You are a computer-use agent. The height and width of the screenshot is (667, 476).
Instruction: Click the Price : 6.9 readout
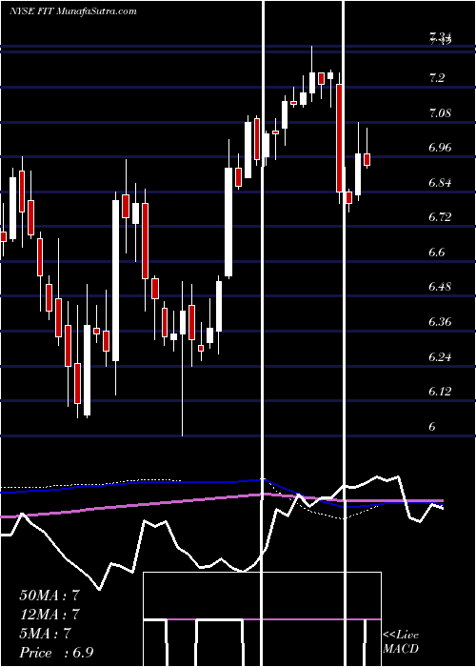pyautogui.click(x=56, y=653)
